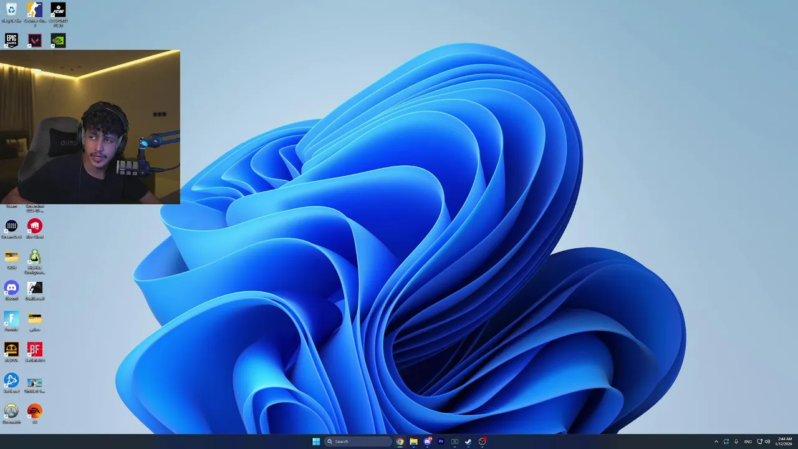Viewport: 798px width, 449px height.
Task: Open Adobe Premiere Pro from the taskbar
Action: pos(441,442)
